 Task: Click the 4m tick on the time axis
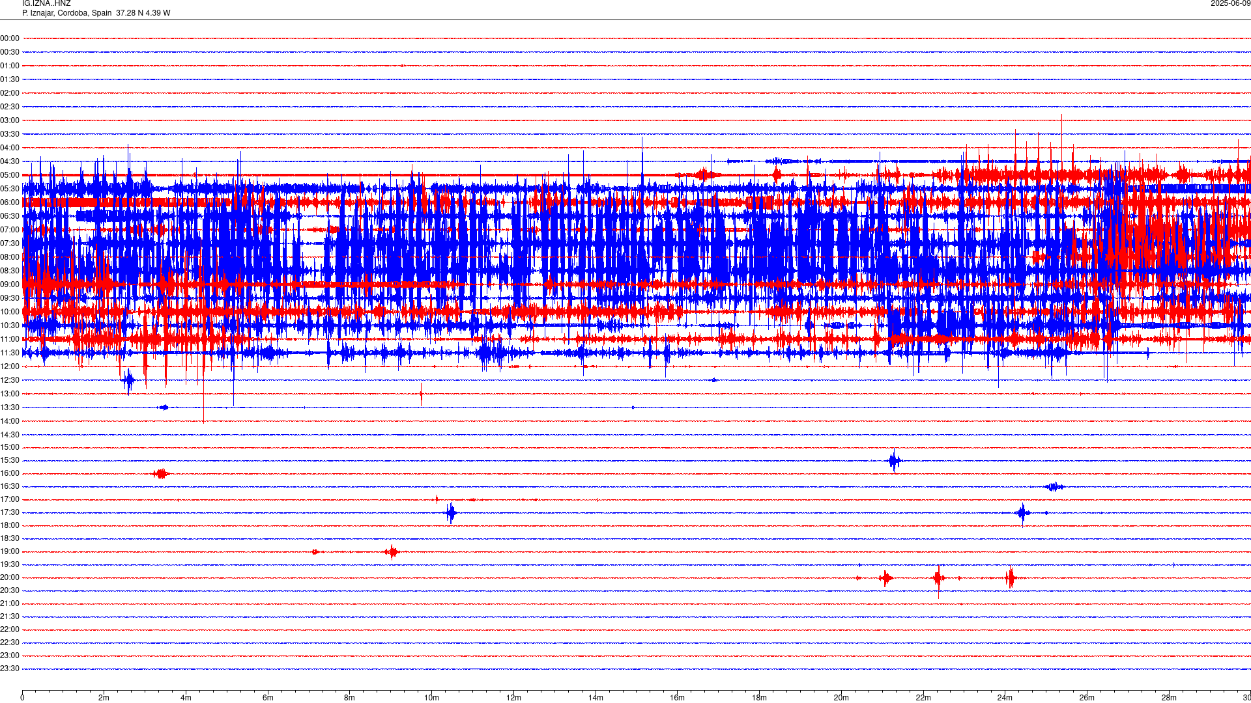186,698
